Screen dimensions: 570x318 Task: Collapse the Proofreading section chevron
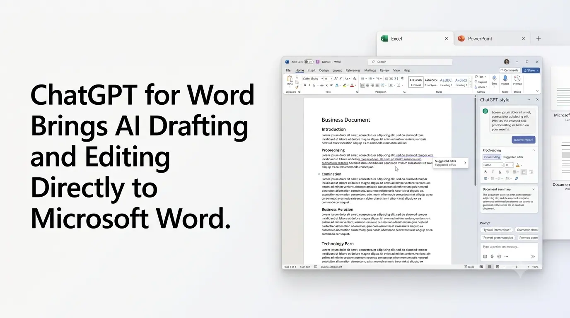click(x=534, y=150)
